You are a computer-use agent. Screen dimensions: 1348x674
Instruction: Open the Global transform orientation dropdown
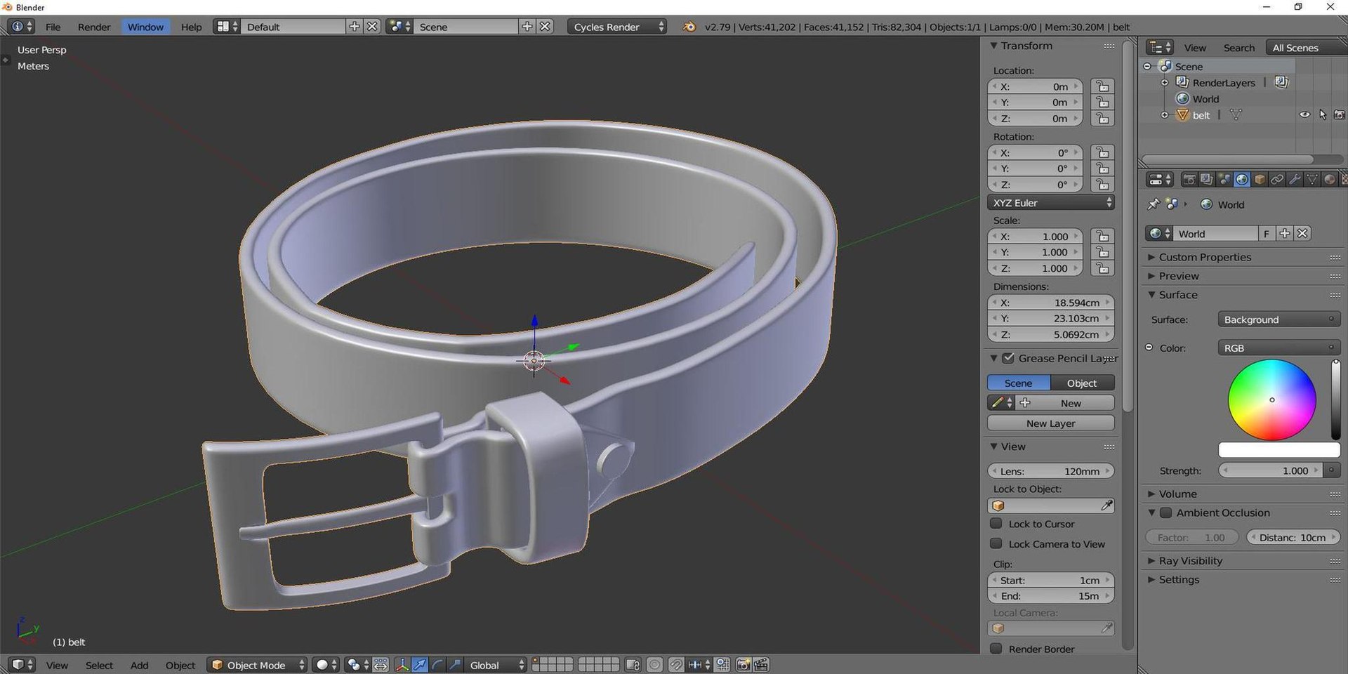pos(496,665)
